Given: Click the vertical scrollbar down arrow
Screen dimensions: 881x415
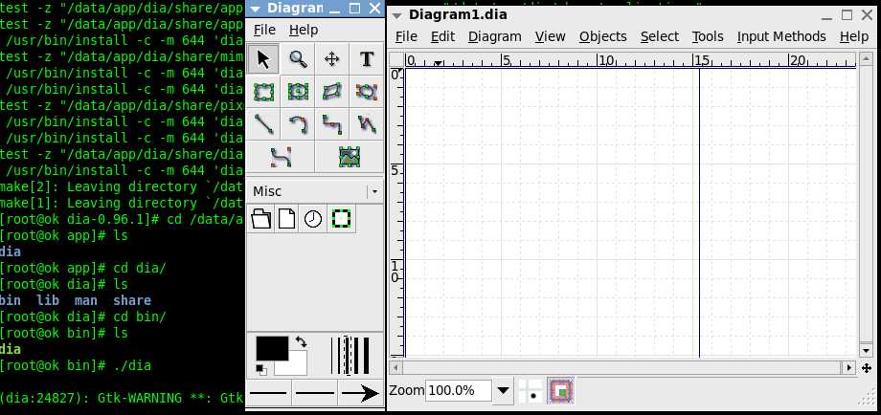Looking at the screenshot, I should (x=866, y=351).
